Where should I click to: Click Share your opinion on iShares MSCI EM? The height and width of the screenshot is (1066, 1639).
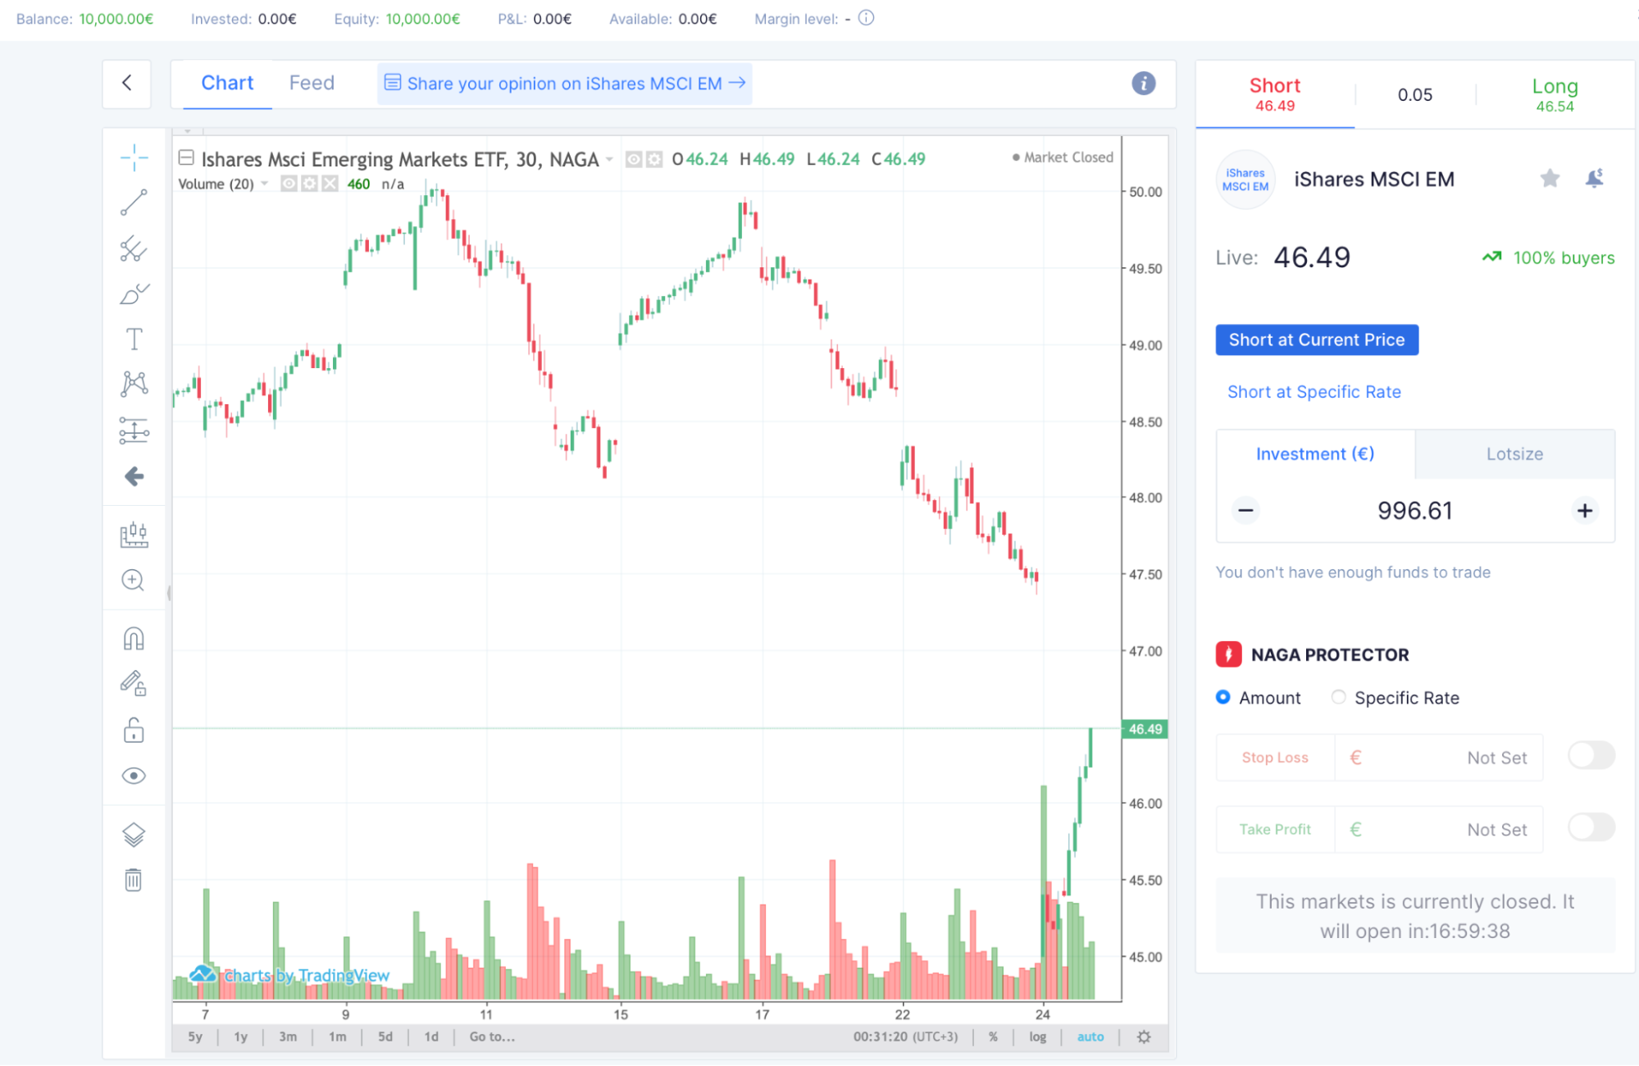pos(565,83)
